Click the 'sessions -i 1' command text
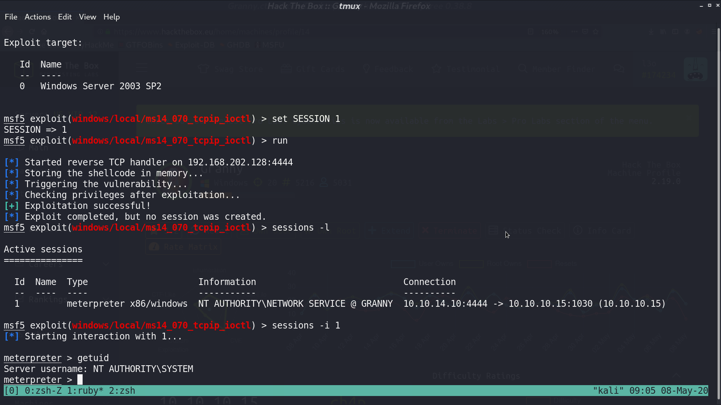Screen dimensions: 721x405 click(306, 325)
